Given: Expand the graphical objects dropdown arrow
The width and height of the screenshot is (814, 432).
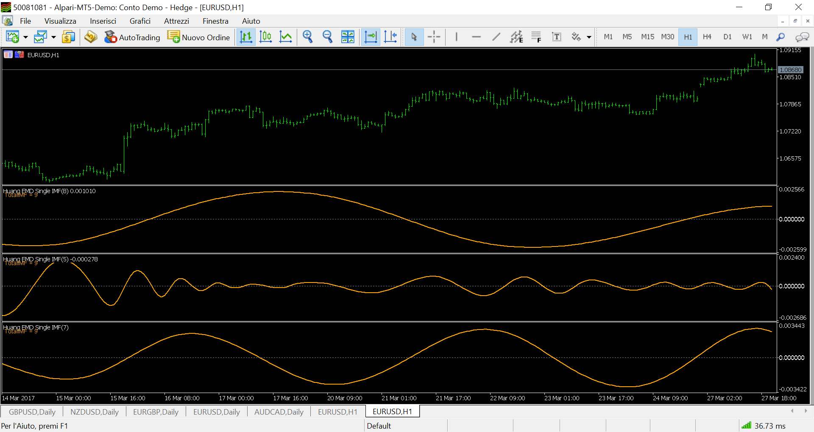Looking at the screenshot, I should (x=589, y=37).
